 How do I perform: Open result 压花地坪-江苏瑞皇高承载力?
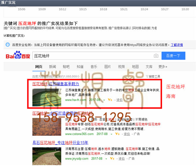(x=56, y=84)
